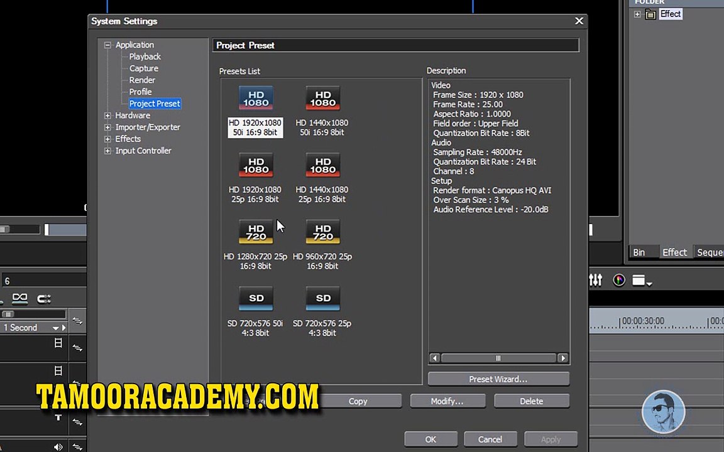This screenshot has width=724, height=452.
Task: Open the Preset Wizard
Action: [x=498, y=379]
